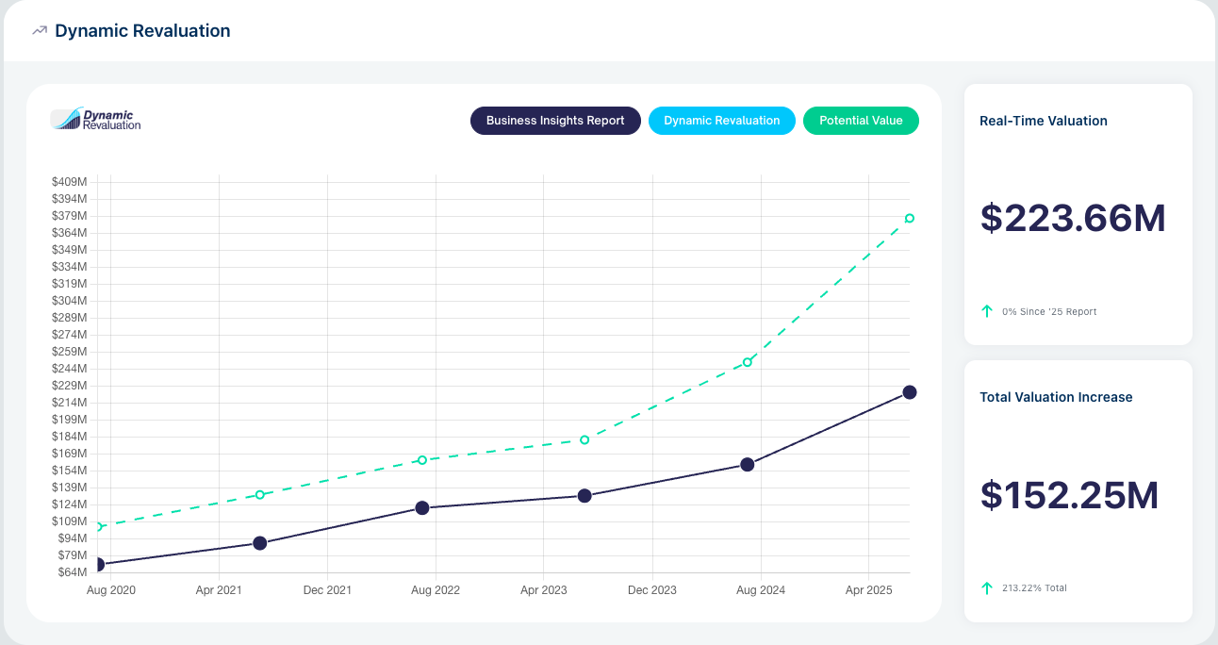The image size is (1218, 645).
Task: Click the Dynamic Revaluation page title
Action: pos(142,30)
